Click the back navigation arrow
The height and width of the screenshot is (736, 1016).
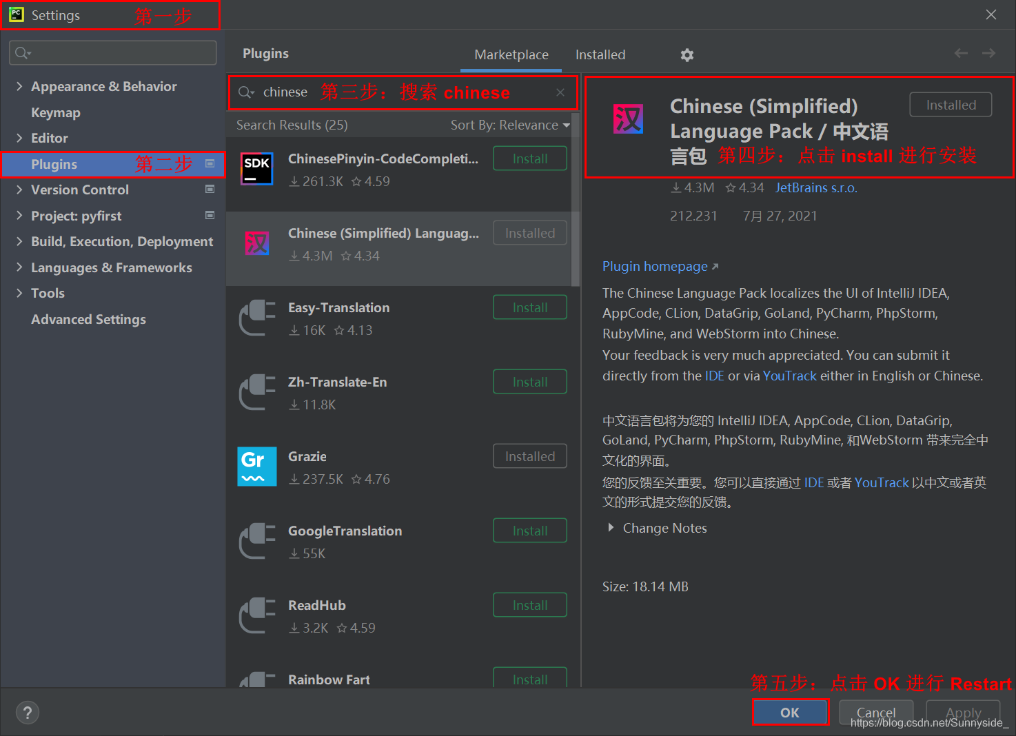point(961,53)
